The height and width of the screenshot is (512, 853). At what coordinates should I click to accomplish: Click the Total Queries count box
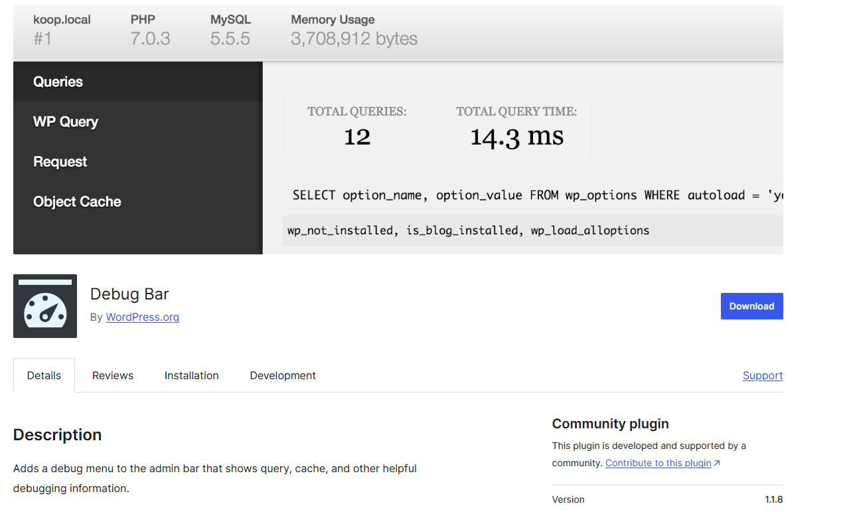tap(357, 128)
